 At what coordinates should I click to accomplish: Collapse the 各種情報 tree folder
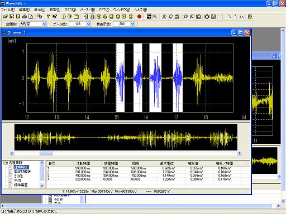tap(6, 163)
